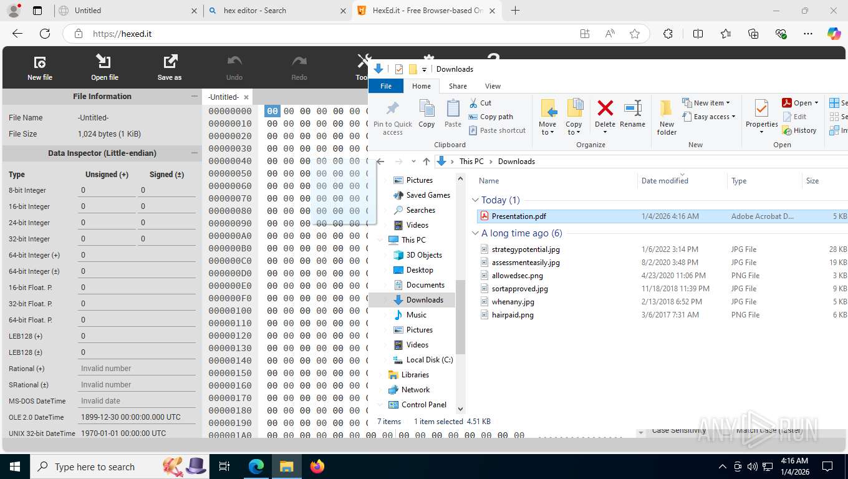Click Paste shortcut in ribbon
Image resolution: width=848 pixels, height=479 pixels.
[497, 130]
